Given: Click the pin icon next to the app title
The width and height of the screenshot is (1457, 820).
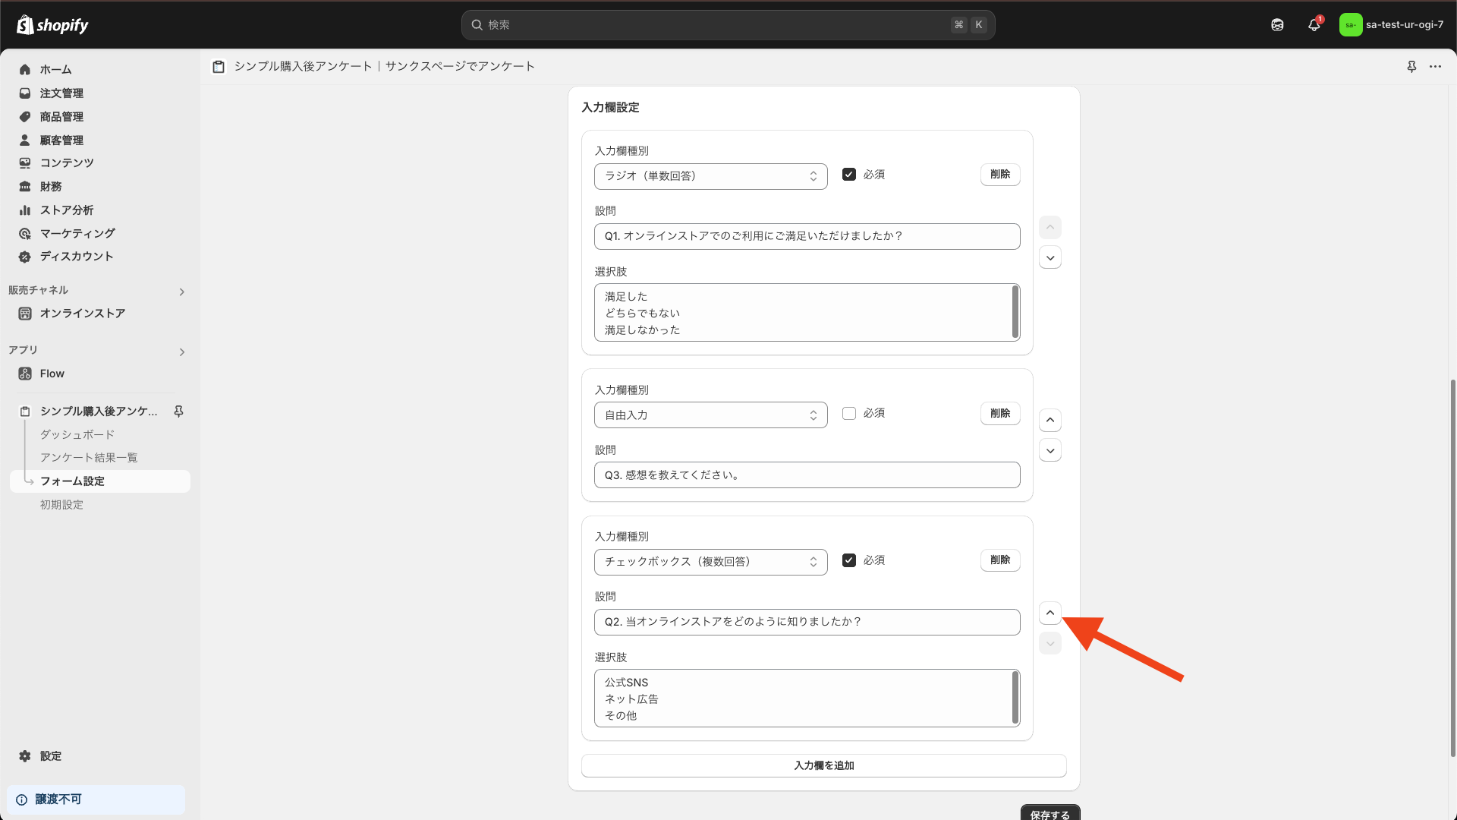Looking at the screenshot, I should [x=1411, y=67].
